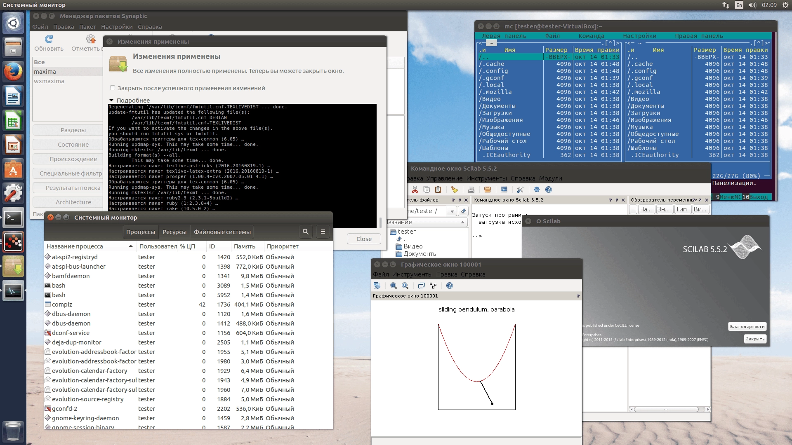Click rotate tool icon in graphic window toolbar

click(377, 286)
